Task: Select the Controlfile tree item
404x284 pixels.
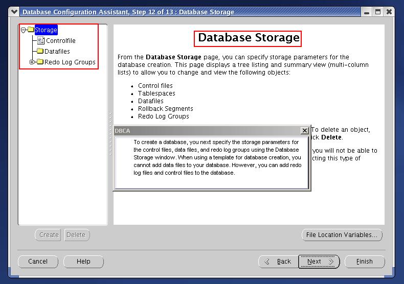Action: point(61,41)
